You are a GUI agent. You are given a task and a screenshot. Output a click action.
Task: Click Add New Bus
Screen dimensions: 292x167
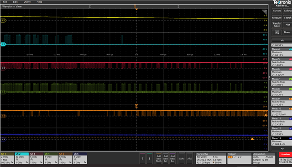[x=172, y=158]
